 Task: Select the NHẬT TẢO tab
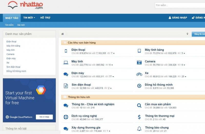(12, 18)
